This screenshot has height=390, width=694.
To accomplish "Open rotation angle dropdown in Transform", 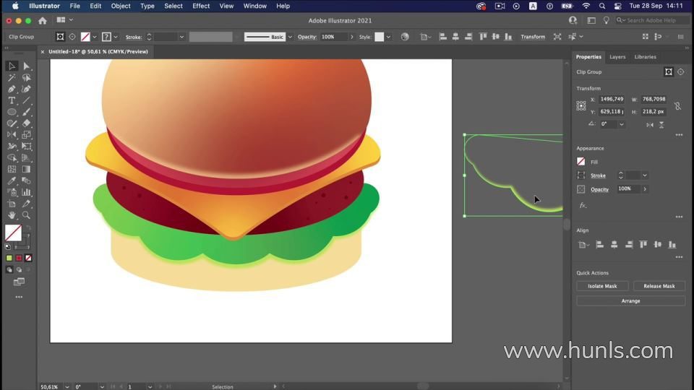I will click(622, 124).
